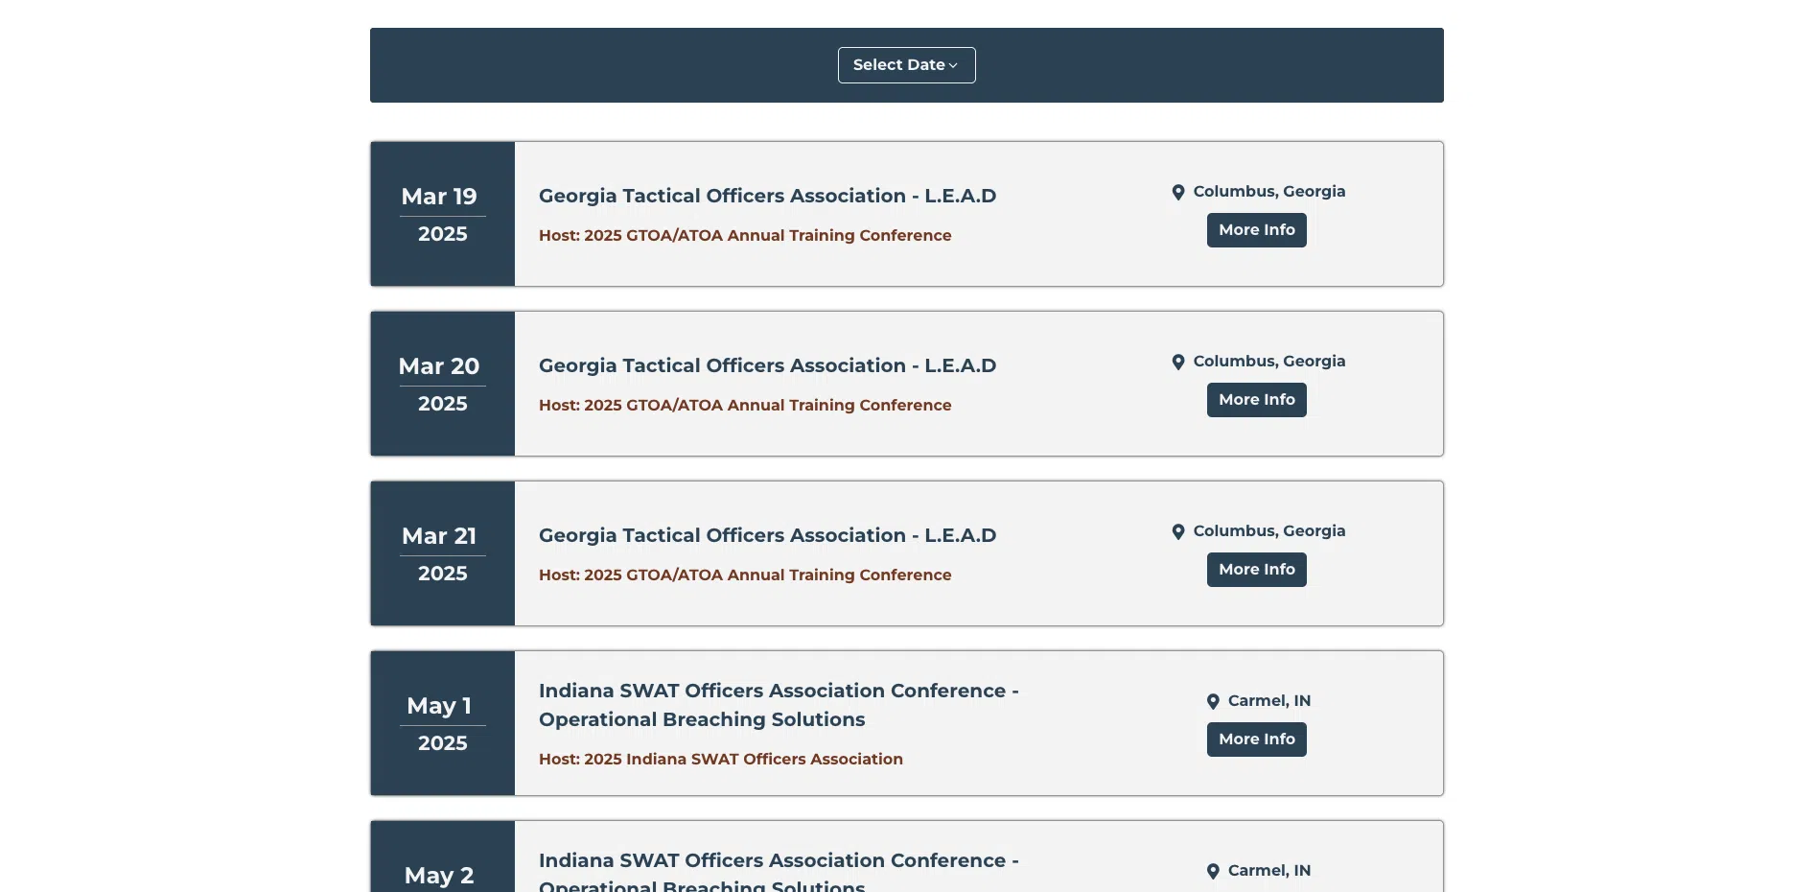The height and width of the screenshot is (892, 1815).
Task: Select the Mar 20 Georgia Tactical Officers title
Action: [x=767, y=365]
